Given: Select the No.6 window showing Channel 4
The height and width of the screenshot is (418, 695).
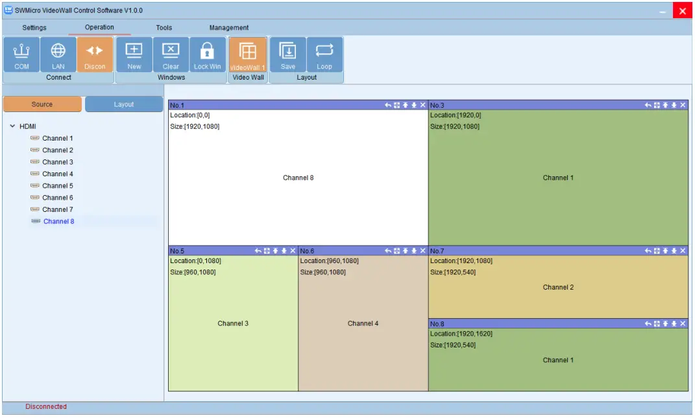Looking at the screenshot, I should coord(363,323).
